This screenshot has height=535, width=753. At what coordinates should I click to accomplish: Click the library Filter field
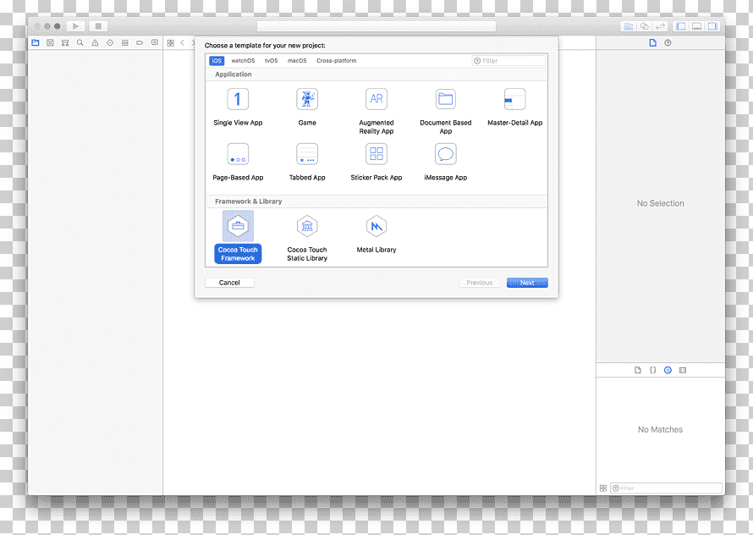[666, 488]
